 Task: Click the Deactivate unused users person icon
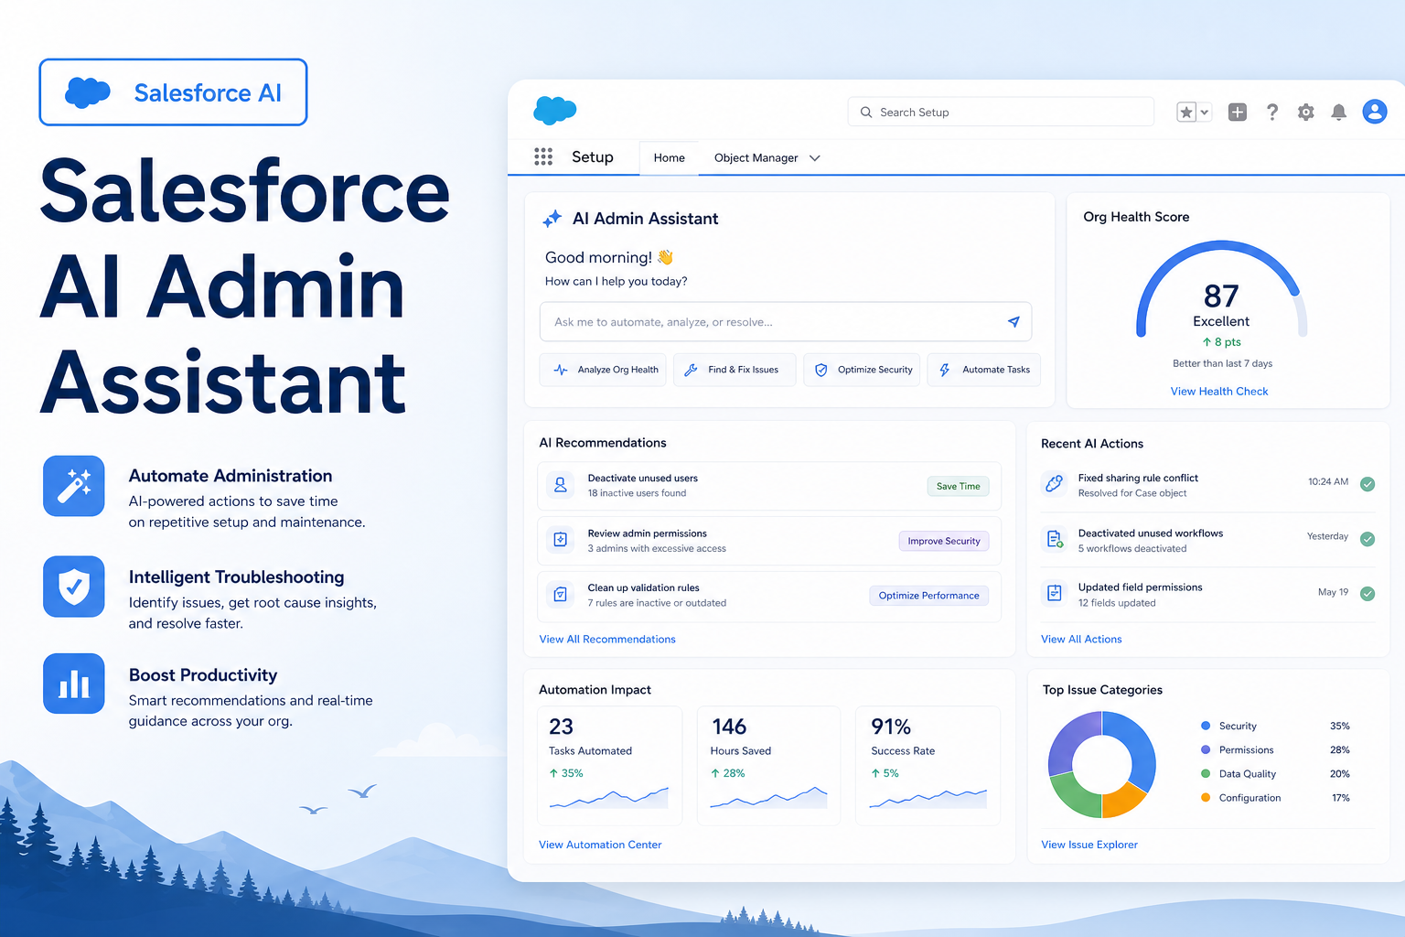coord(561,485)
